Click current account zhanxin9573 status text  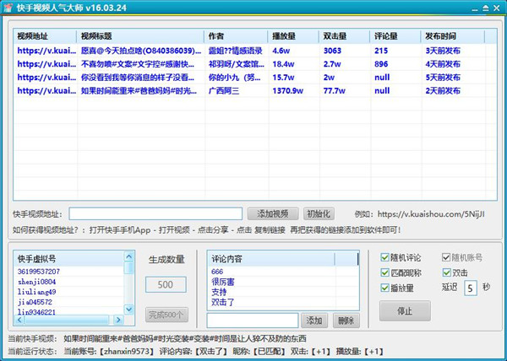[x=126, y=352]
